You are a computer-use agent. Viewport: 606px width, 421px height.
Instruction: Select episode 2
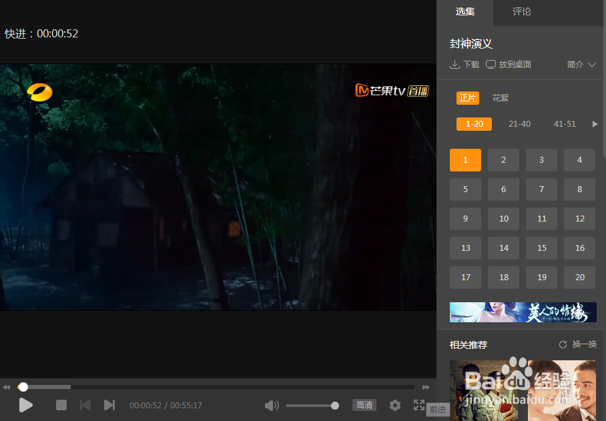[503, 160]
